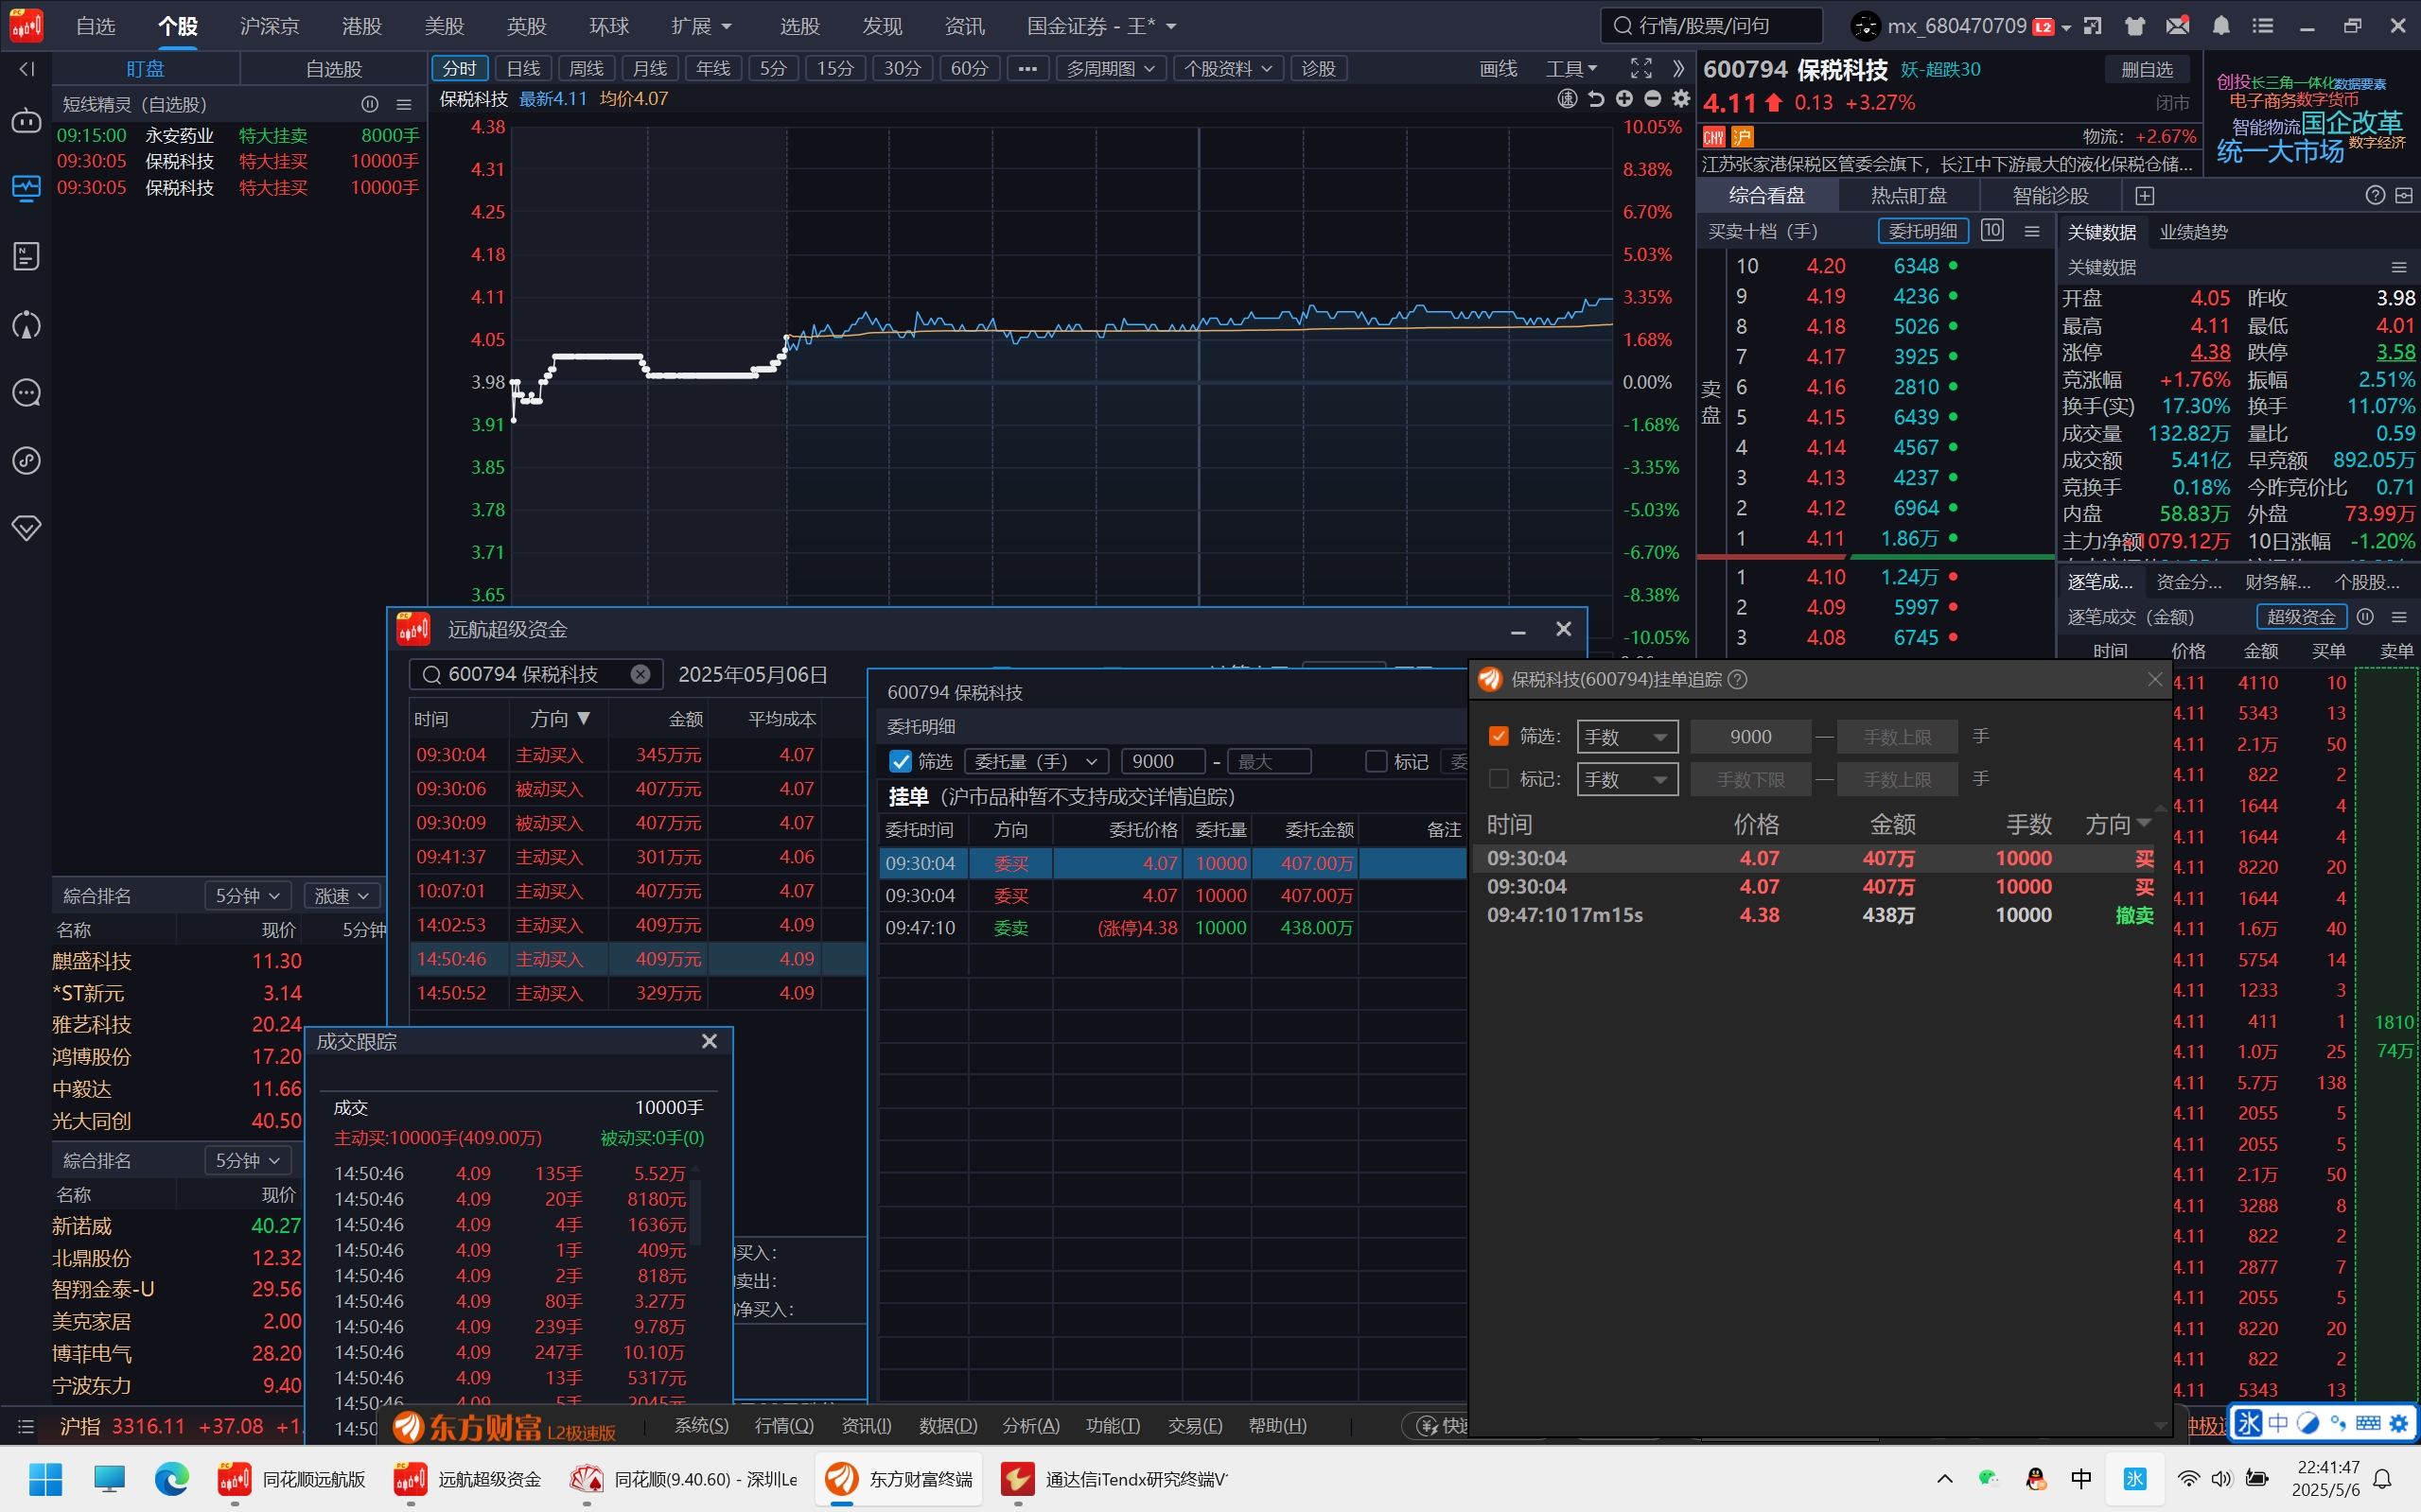Open the 个股资料 dropdown
The width and height of the screenshot is (2421, 1512).
point(1227,68)
